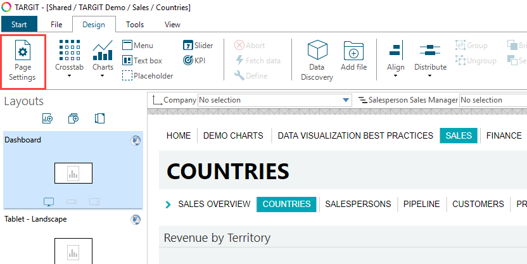Open SALES OVERVIEW submenu item
527x264 pixels.
coord(214,204)
